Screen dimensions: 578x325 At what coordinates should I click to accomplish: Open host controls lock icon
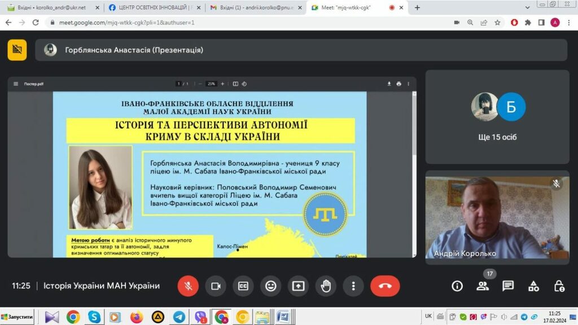(559, 286)
